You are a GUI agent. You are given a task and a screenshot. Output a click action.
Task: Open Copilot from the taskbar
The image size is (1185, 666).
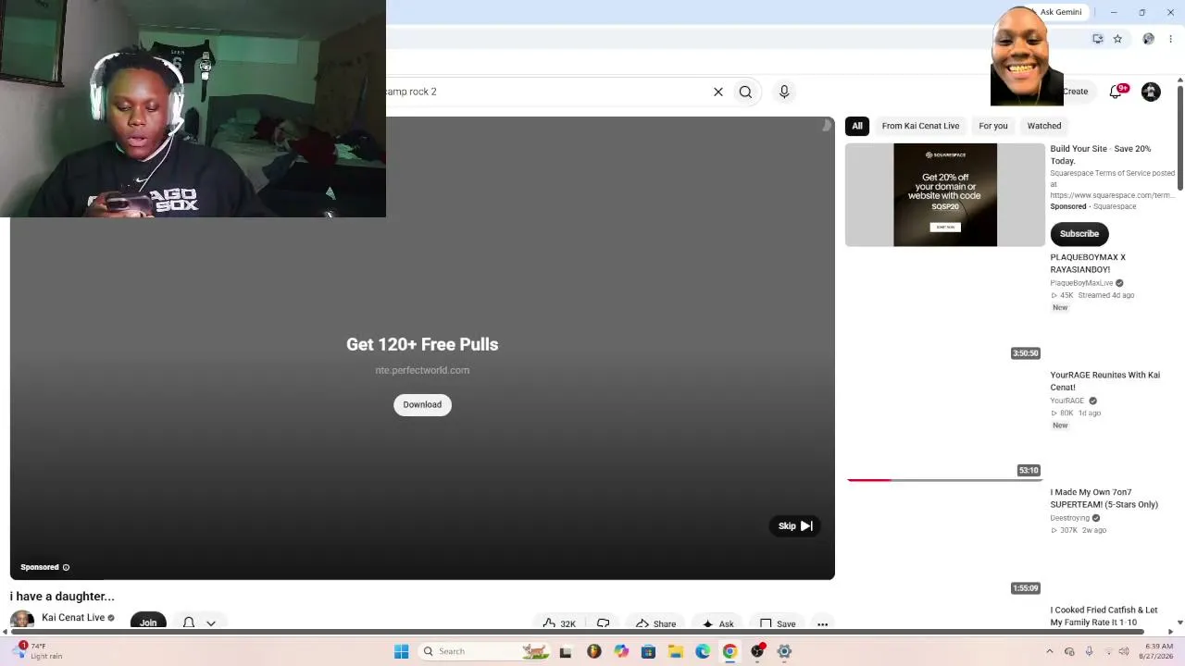(621, 651)
